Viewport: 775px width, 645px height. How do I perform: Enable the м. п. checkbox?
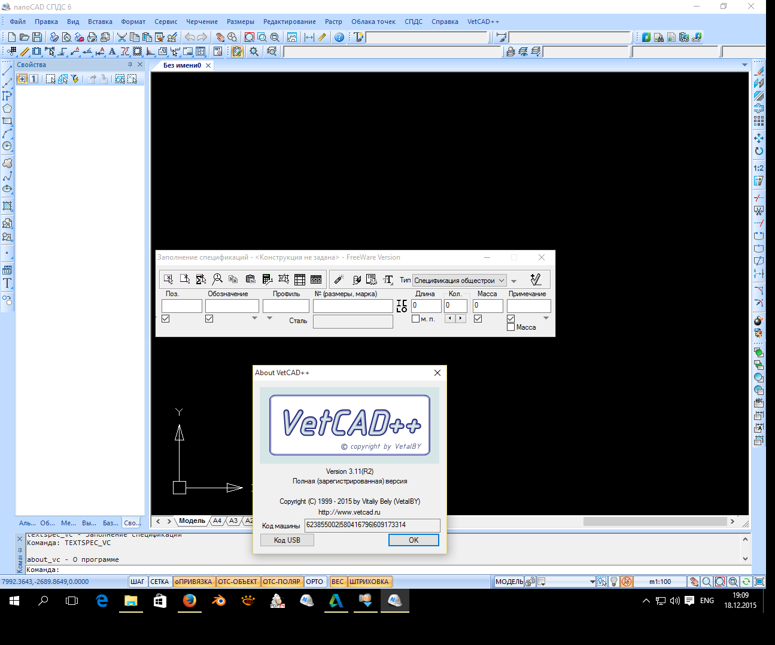415,319
